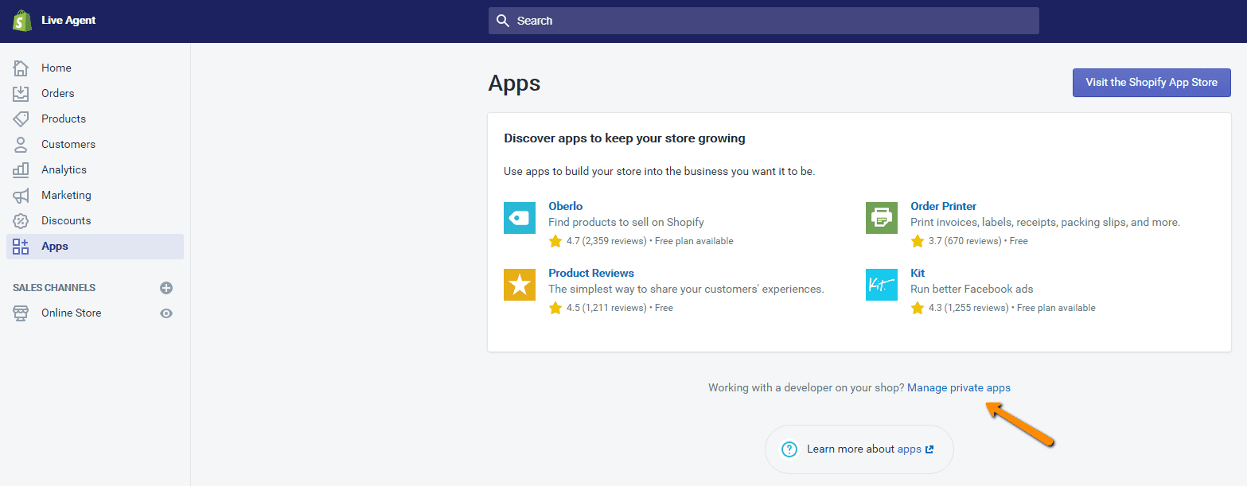Click the Online Store storefront icon

[x=21, y=313]
